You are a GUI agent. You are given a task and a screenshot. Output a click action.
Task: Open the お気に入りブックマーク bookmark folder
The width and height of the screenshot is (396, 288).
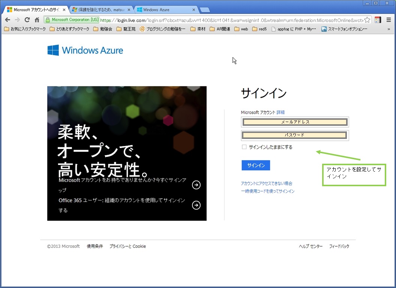tap(25, 29)
